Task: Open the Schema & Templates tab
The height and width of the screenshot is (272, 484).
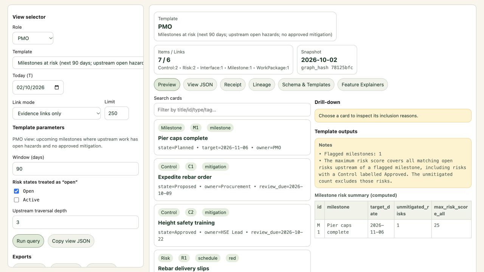Action: tap(306, 85)
